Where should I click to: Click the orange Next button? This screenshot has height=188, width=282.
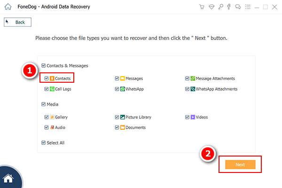click(x=240, y=164)
